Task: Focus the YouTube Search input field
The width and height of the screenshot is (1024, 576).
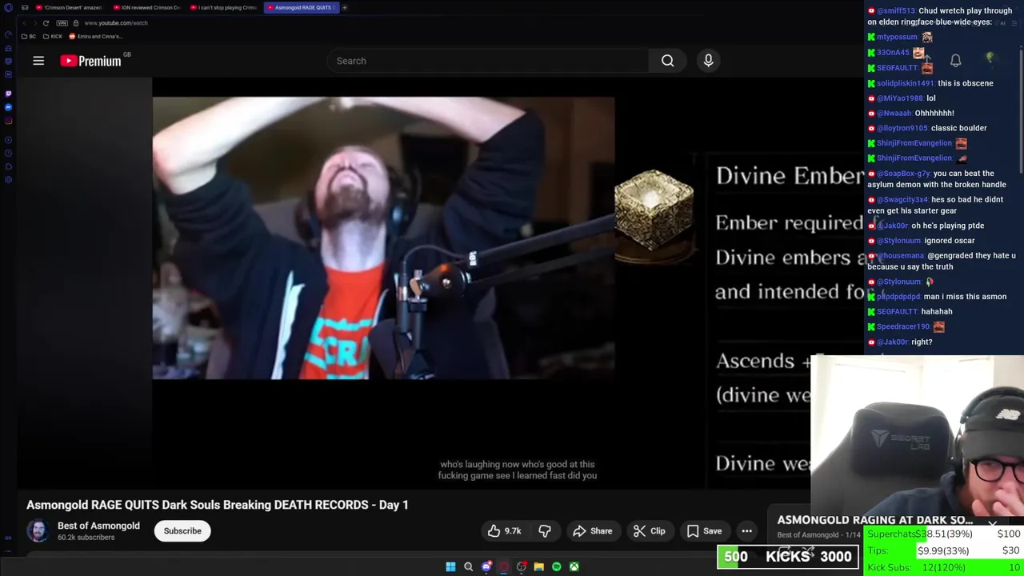Action: point(488,61)
